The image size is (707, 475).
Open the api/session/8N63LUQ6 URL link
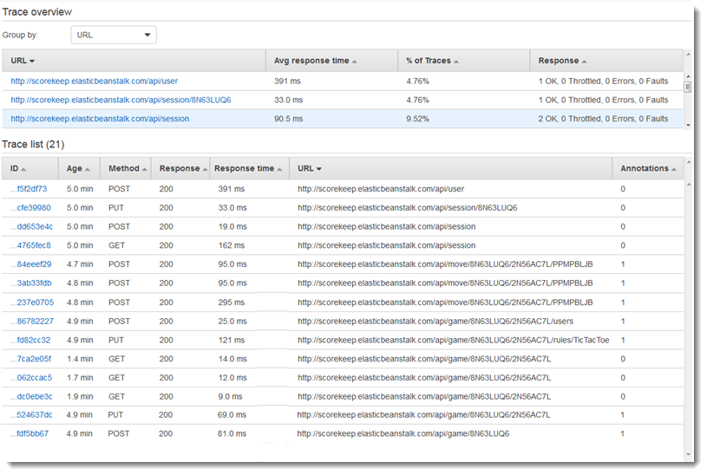[121, 100]
